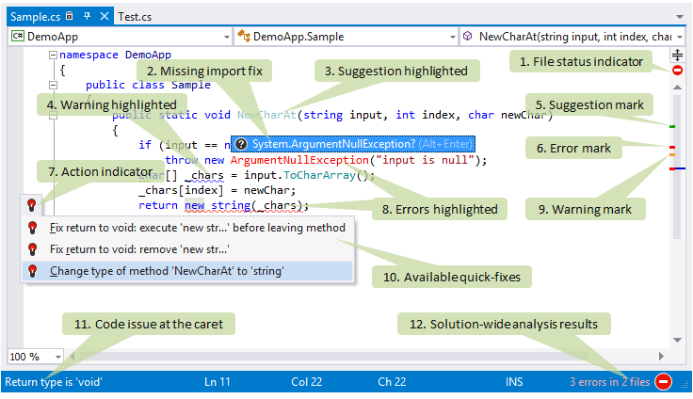Open the NewCharAt member dropdown
Viewport: 693px width, 399px height.
click(679, 37)
